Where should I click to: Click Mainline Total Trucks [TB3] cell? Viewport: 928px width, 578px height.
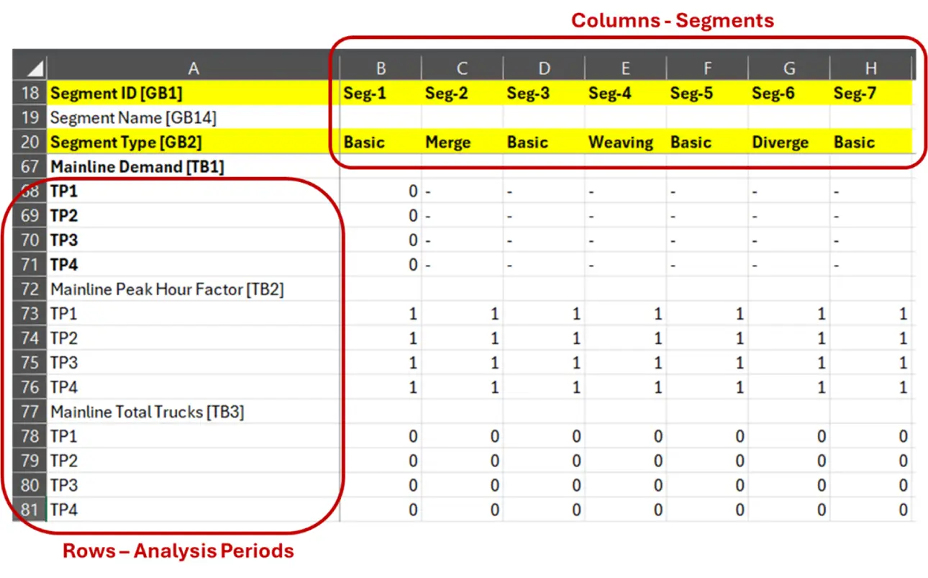tap(193, 412)
